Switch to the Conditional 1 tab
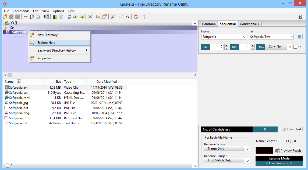 249,24
